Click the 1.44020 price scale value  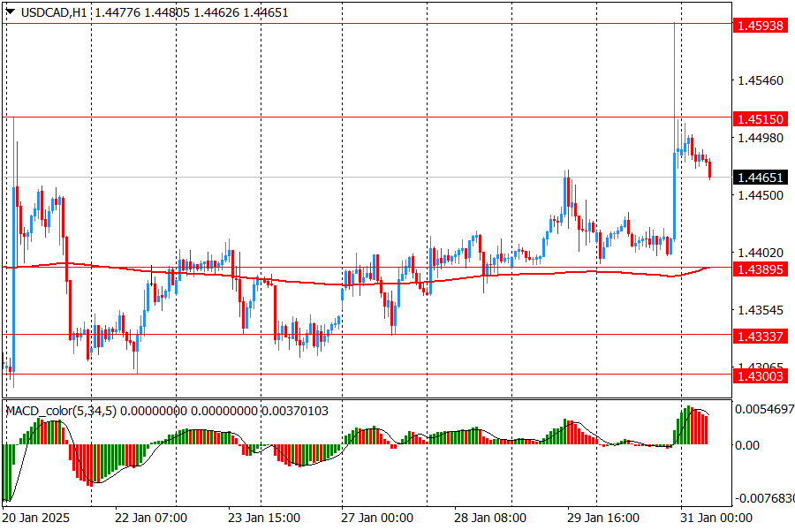(761, 253)
